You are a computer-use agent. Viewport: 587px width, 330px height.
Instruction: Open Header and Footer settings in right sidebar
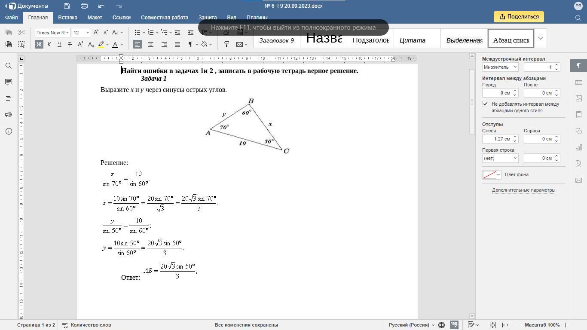579,115
